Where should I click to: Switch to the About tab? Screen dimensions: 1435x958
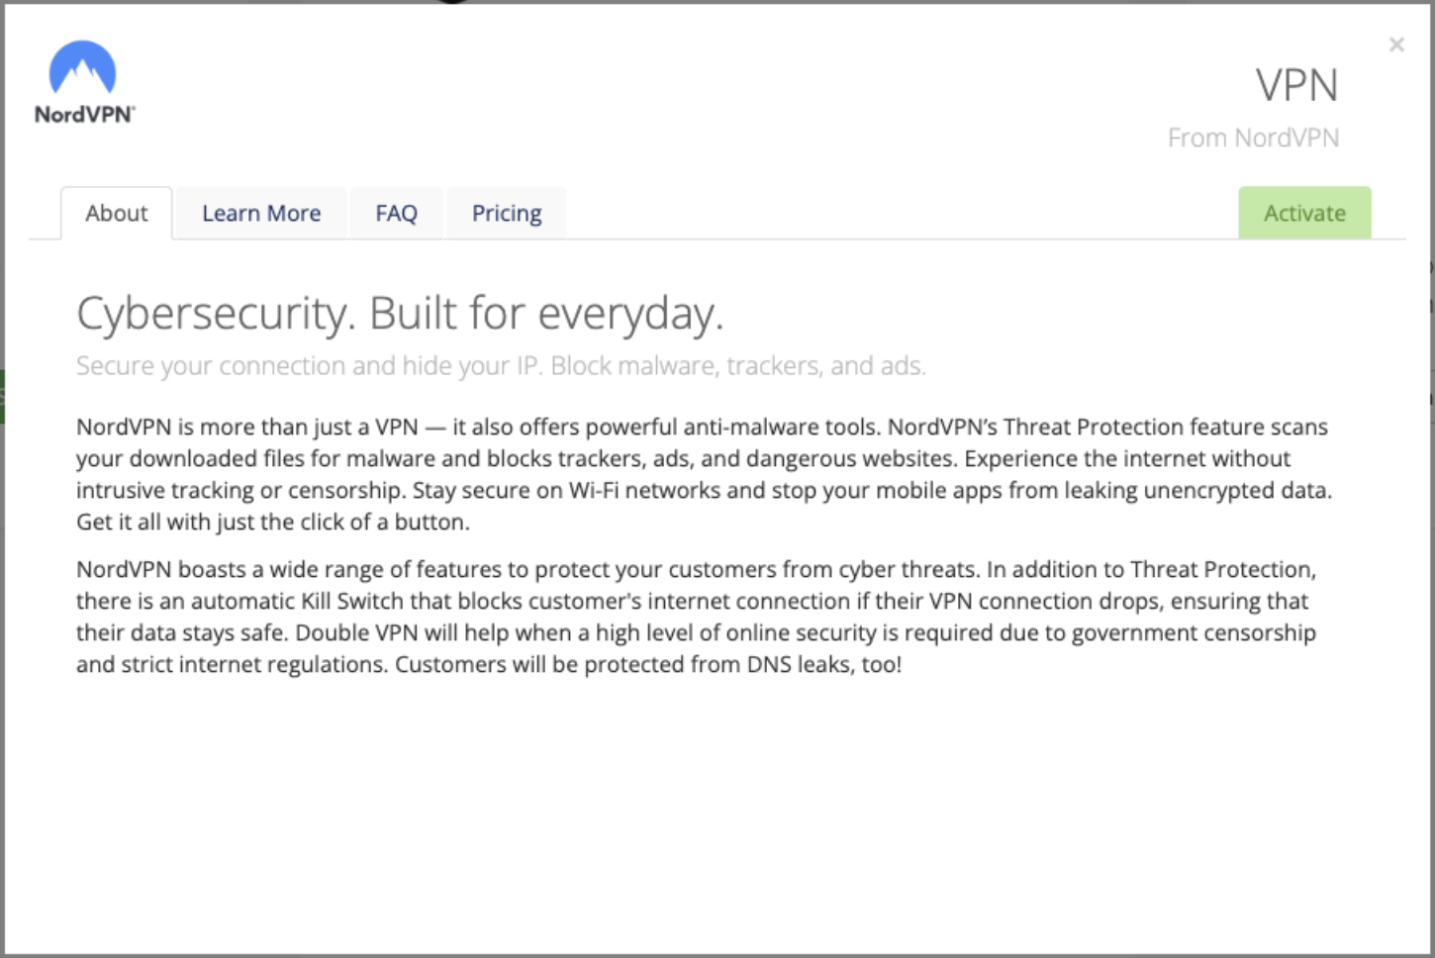117,213
